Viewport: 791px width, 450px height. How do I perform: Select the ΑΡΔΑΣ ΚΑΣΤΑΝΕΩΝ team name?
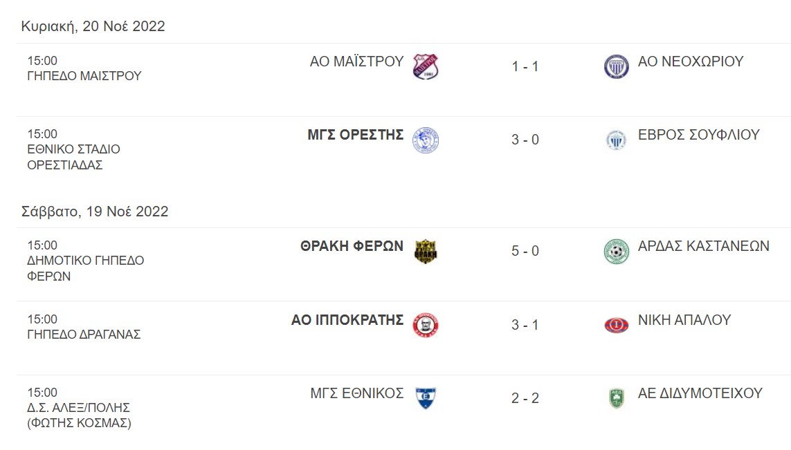[x=703, y=246]
